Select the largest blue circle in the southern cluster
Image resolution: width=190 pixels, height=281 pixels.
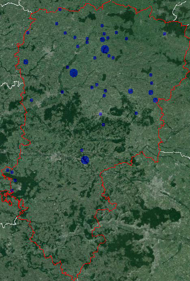(x=85, y=160)
